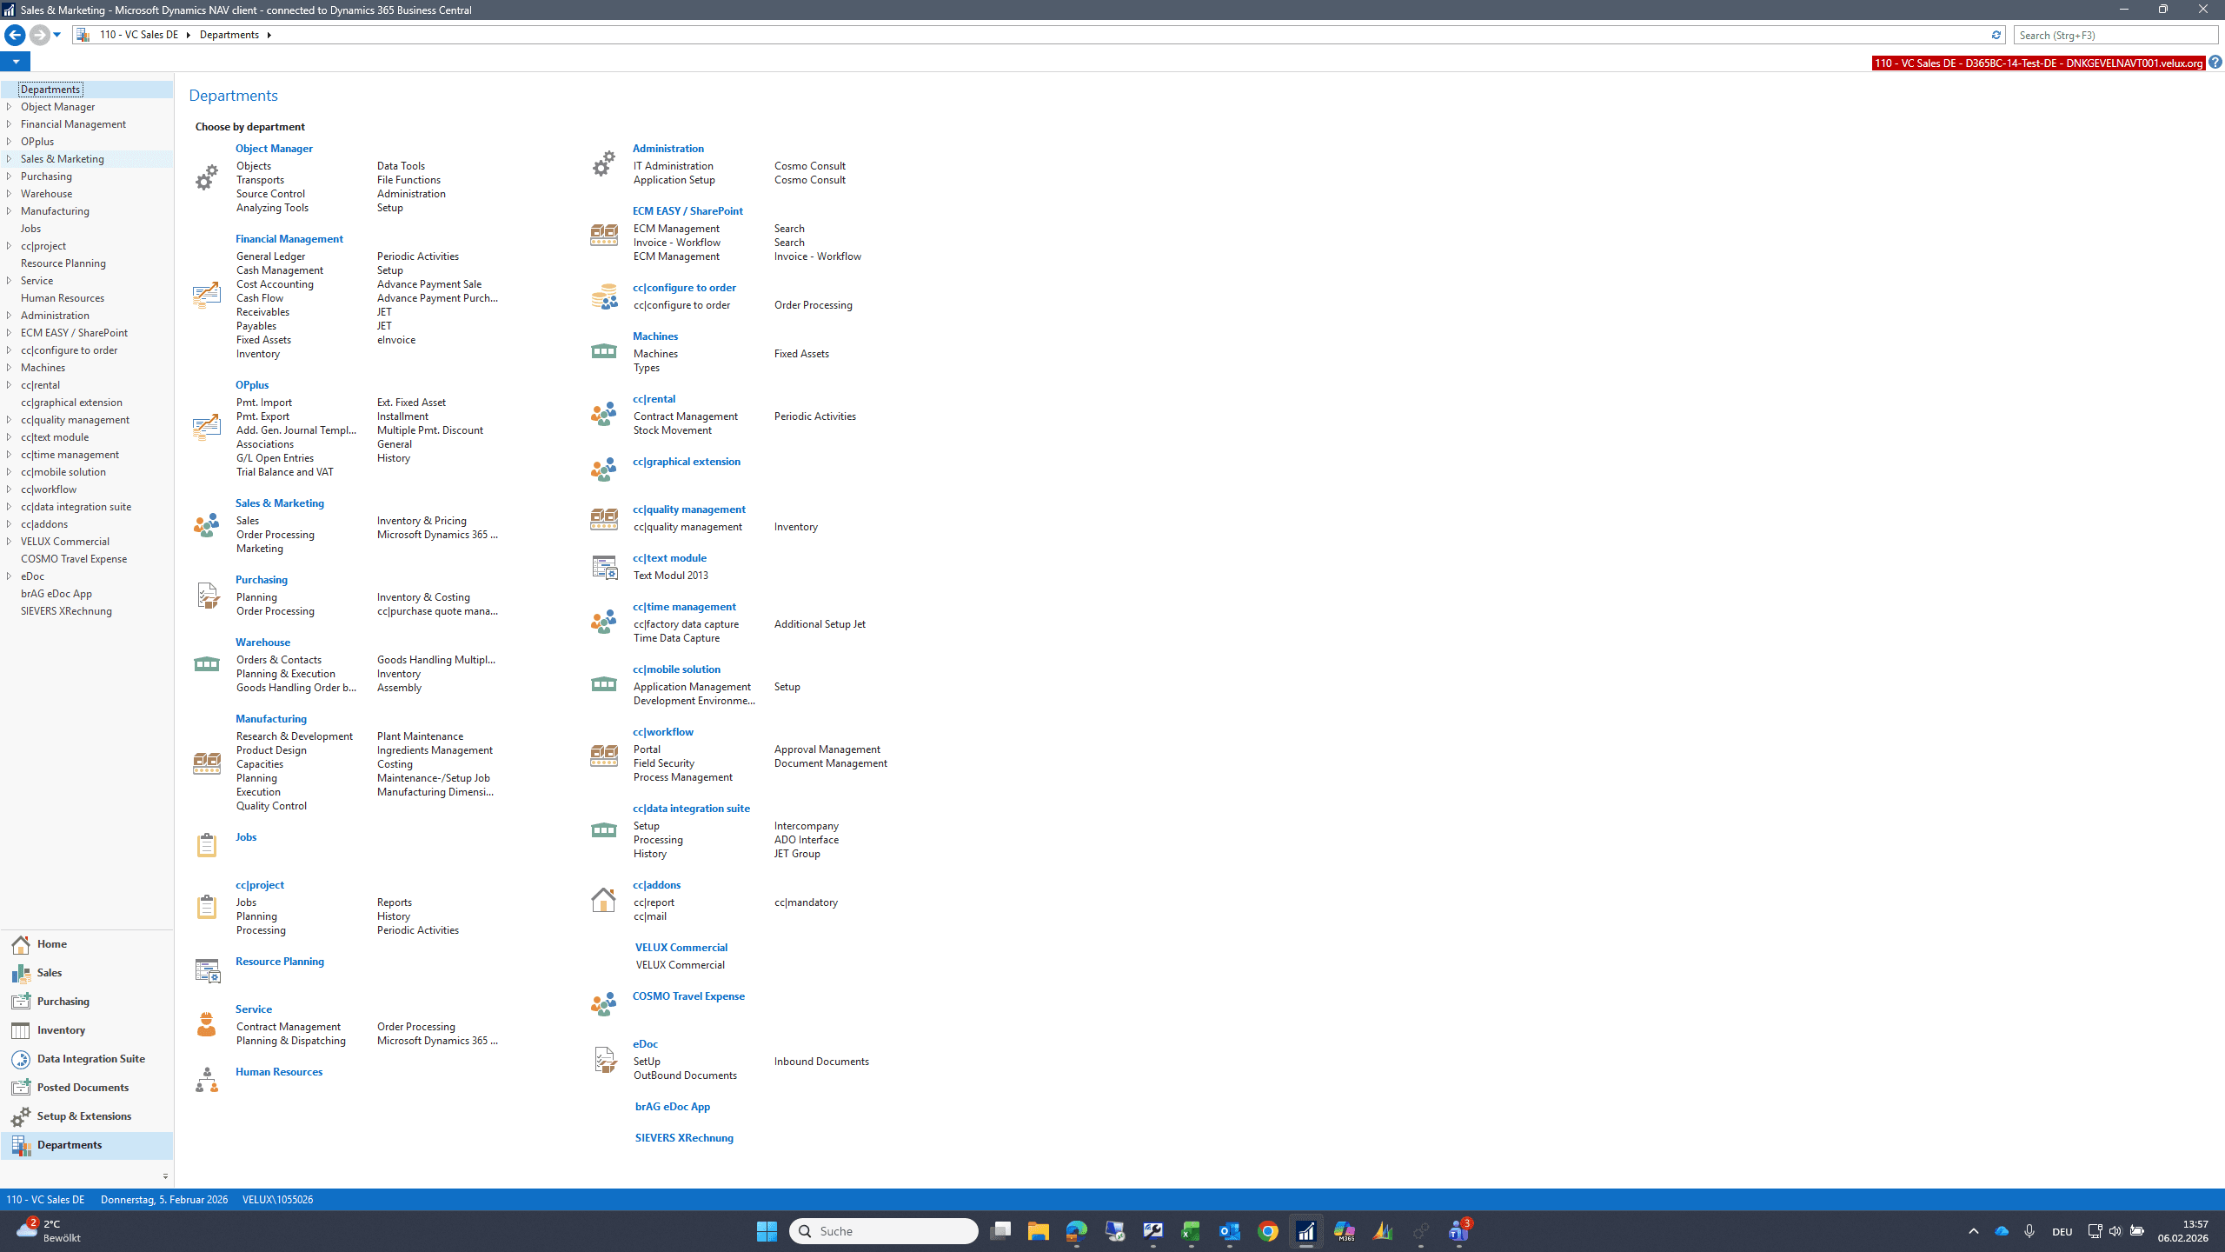Click the Jobs clipboard icon
Image resolution: width=2225 pixels, height=1252 pixels.
(x=207, y=844)
